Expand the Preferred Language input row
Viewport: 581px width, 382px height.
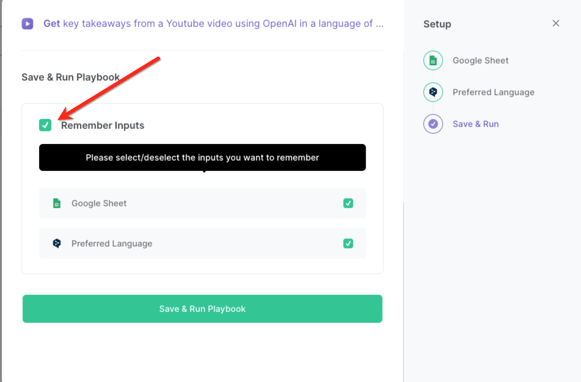tap(202, 243)
